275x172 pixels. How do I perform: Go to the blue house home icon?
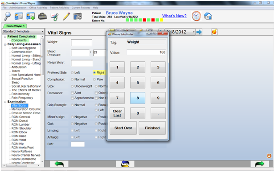click(208, 16)
